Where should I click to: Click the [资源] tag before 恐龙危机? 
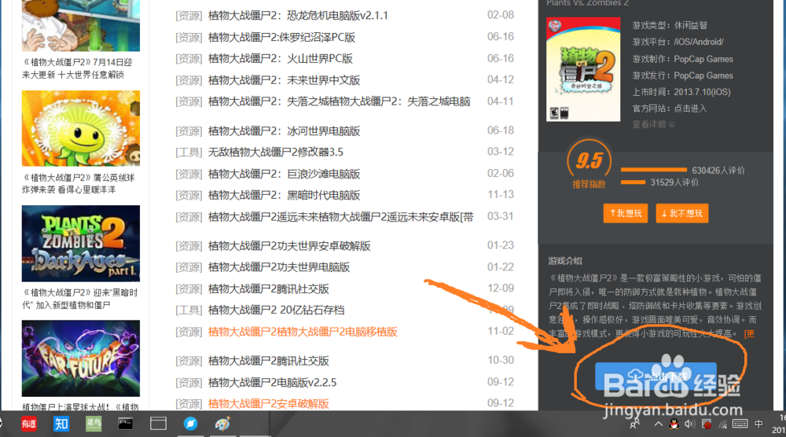189,16
